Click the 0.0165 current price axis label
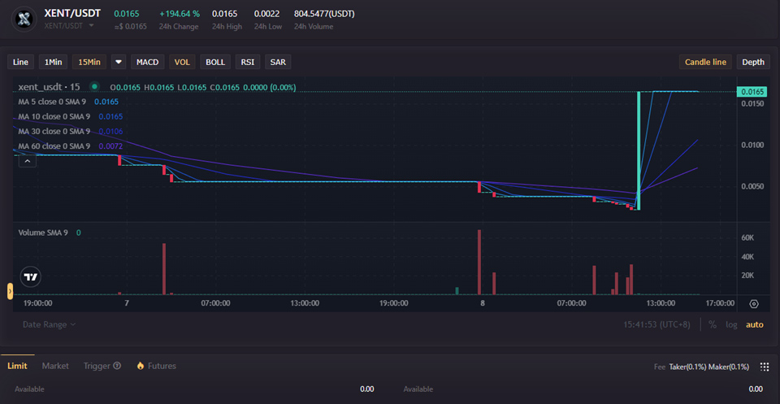780x404 pixels. point(752,92)
